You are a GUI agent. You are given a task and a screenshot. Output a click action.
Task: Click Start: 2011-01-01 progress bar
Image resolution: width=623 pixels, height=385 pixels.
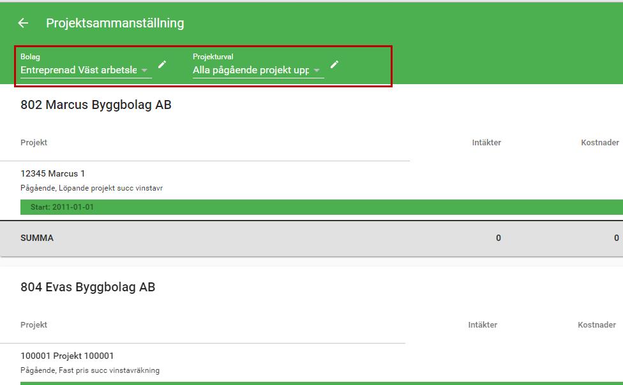tap(322, 207)
